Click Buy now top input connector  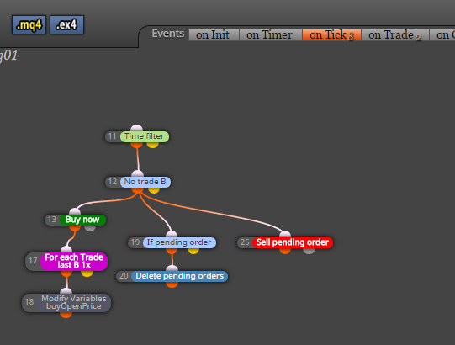(75, 211)
